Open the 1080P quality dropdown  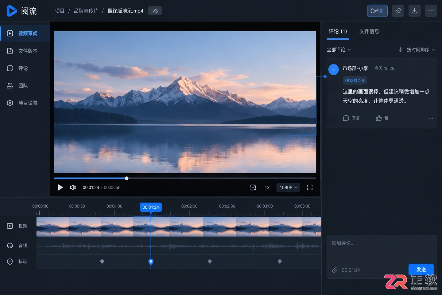pos(288,187)
